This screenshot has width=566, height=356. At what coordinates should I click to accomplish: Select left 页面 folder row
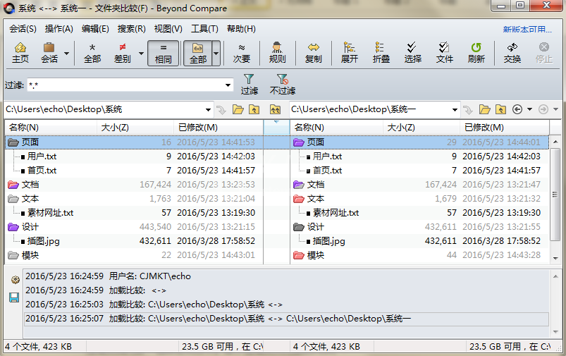[133, 142]
